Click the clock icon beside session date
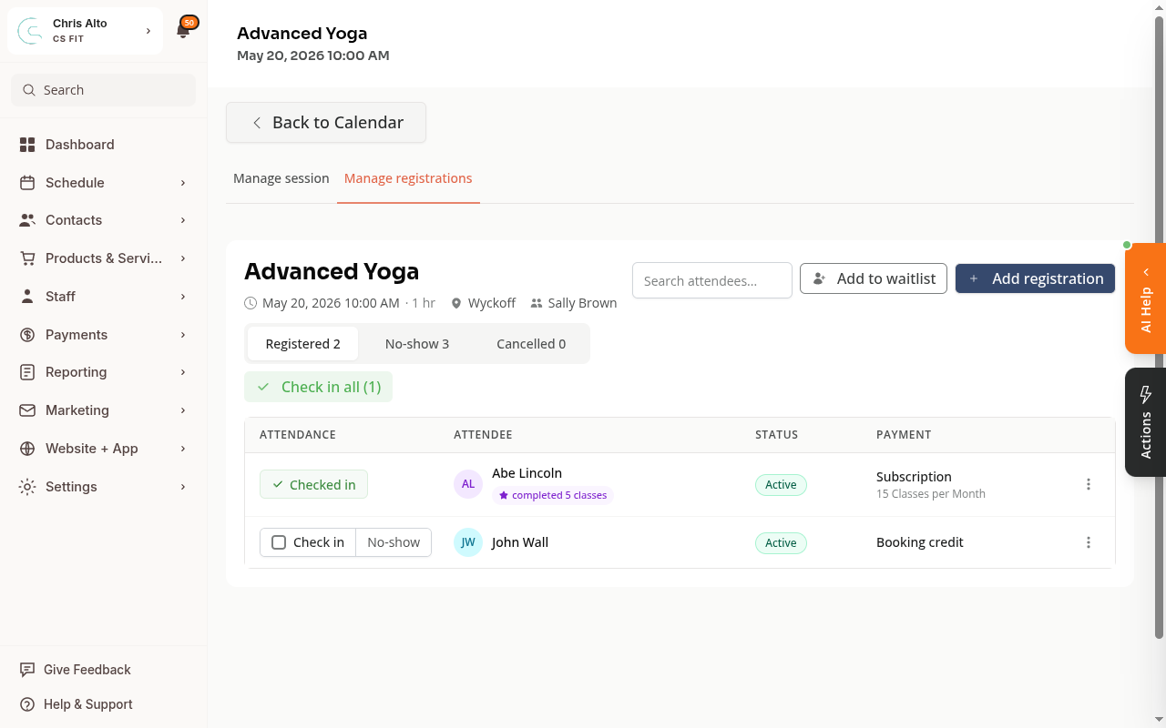Image resolution: width=1166 pixels, height=728 pixels. coord(251,303)
